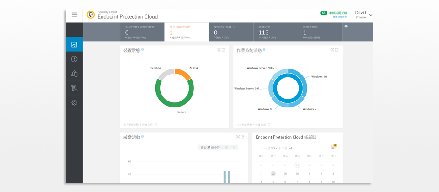Click the gray Pending donut segment
Image resolution: width=439 pixels, height=192 pixels.
165,74
